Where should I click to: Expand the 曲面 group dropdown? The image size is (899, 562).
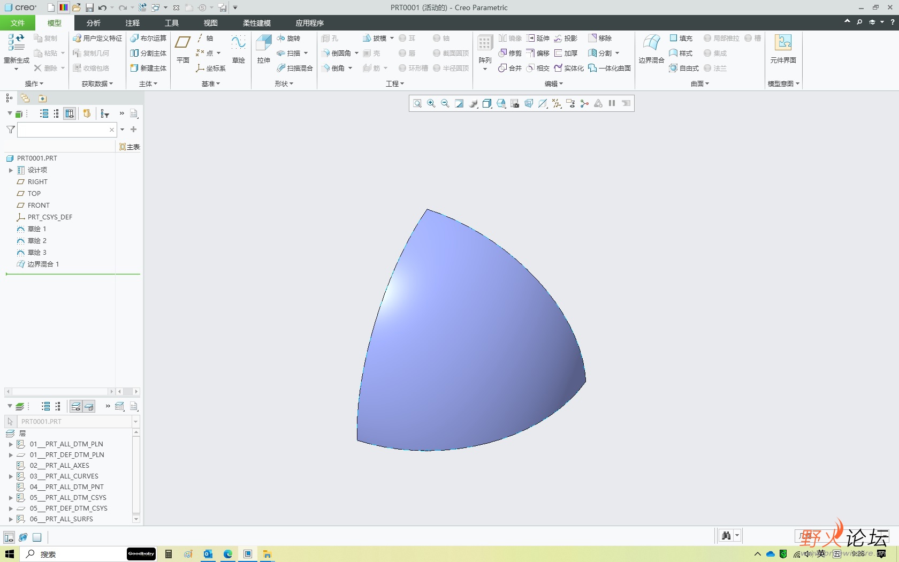(x=700, y=84)
